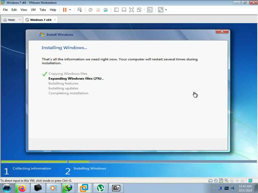
Task: Click the floppy drive status icon
Action: point(221,181)
